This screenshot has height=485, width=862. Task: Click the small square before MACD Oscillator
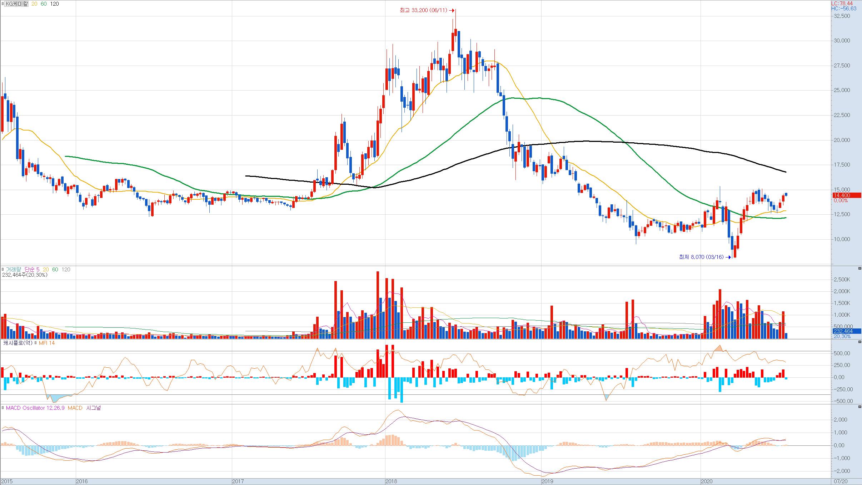(x=3, y=408)
